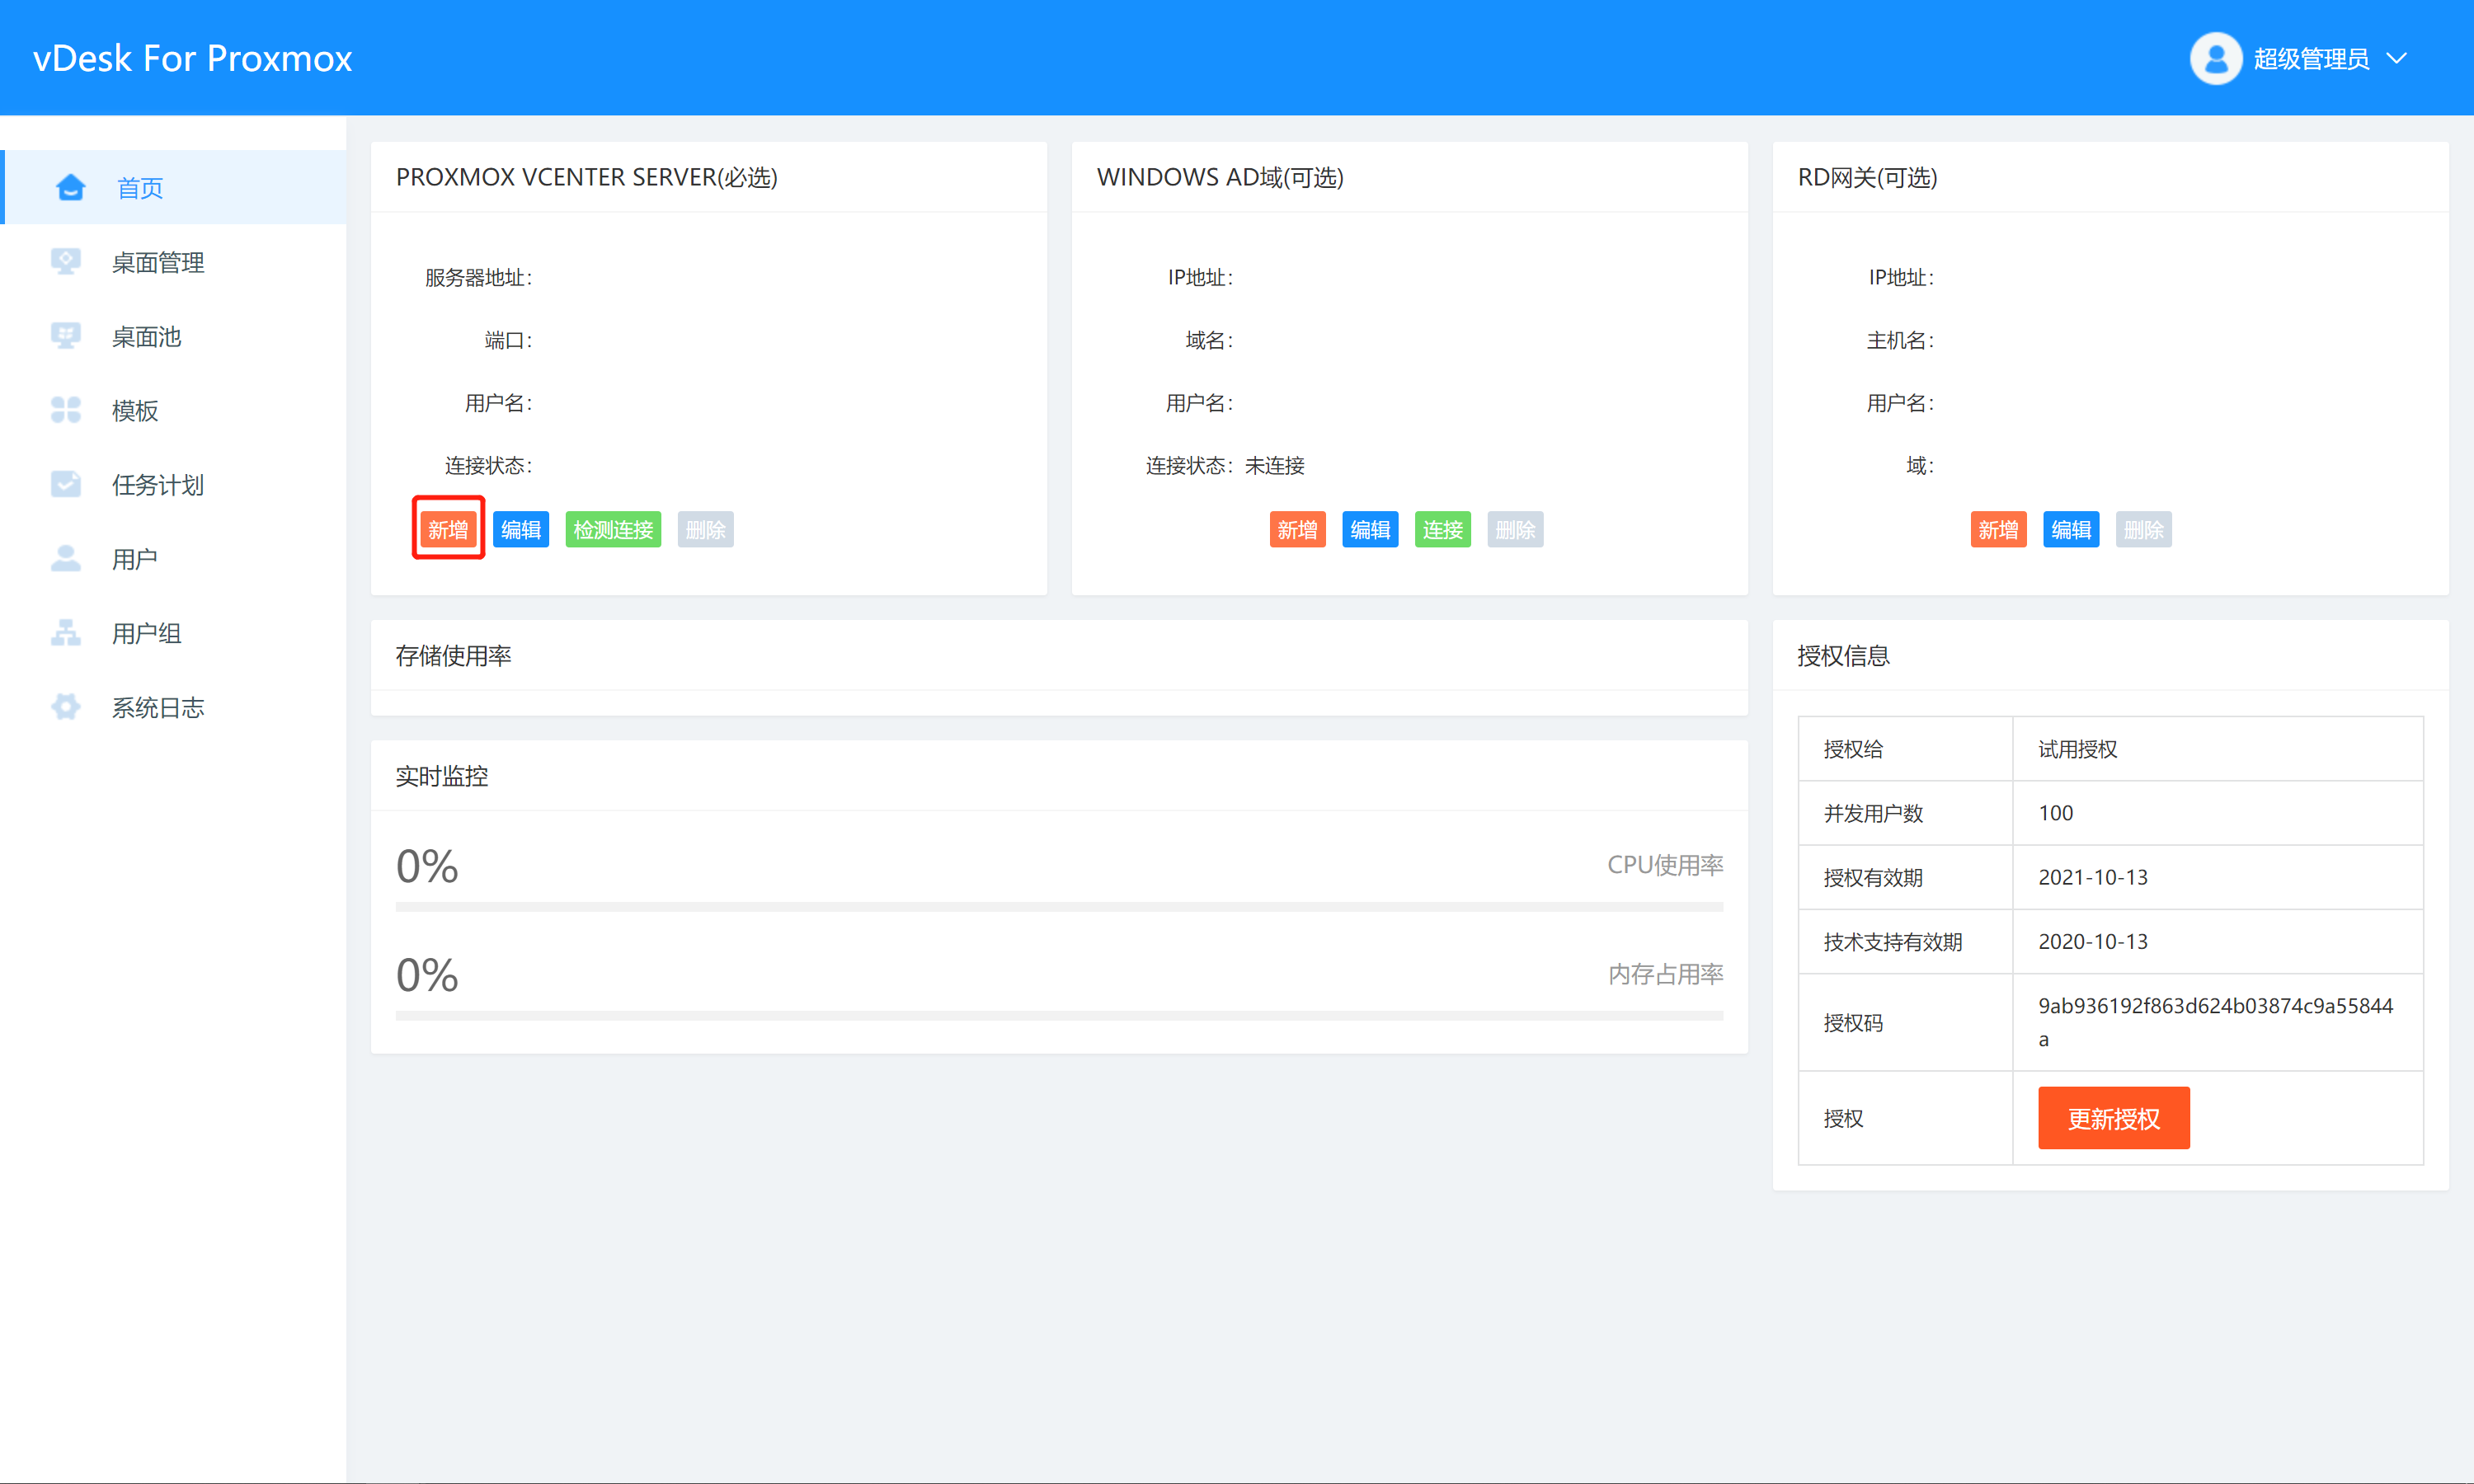Select the 模板 menu item
2474x1484 pixels.
click(x=175, y=410)
